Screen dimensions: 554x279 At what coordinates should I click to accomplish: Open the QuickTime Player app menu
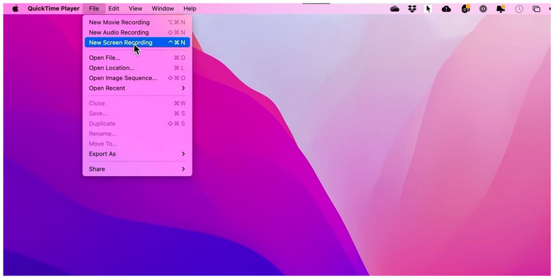(54, 8)
